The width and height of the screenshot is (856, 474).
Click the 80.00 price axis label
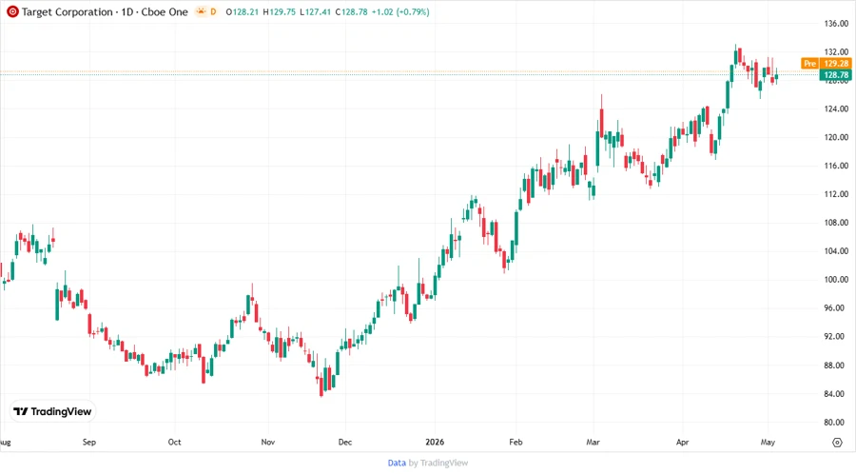(836, 422)
